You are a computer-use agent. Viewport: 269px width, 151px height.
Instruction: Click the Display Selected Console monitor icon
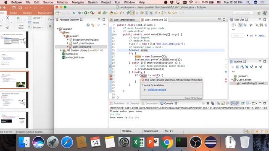248,103
